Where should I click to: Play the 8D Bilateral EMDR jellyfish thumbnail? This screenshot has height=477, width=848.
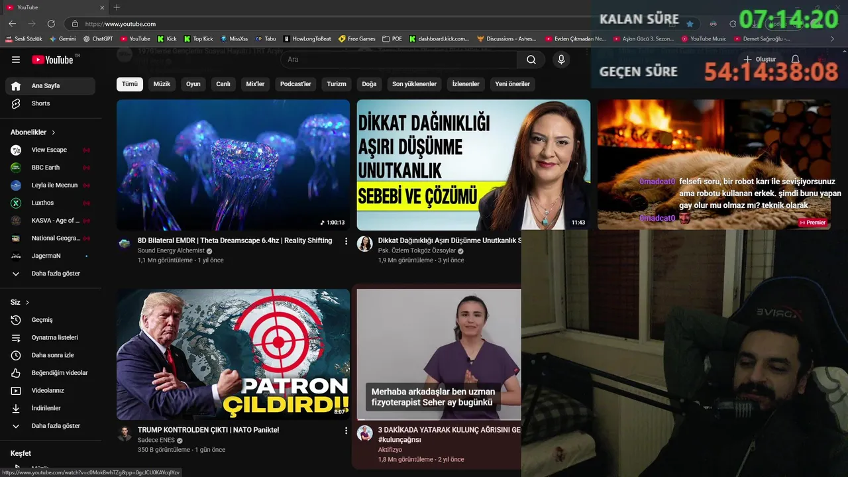pyautogui.click(x=233, y=164)
